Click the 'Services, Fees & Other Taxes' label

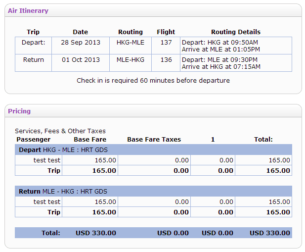click(60, 131)
